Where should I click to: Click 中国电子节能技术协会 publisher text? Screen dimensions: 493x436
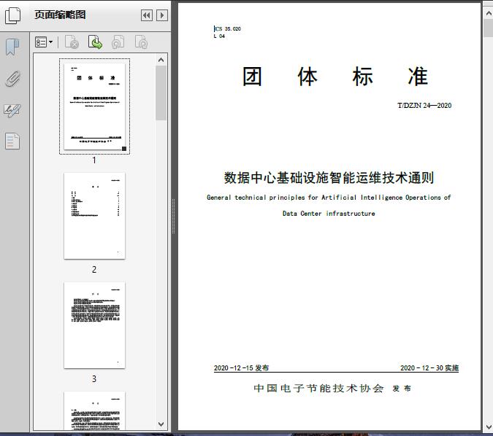pyautogui.click(x=319, y=389)
